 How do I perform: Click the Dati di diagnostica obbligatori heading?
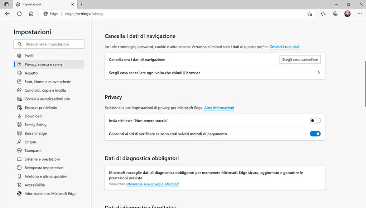(142, 158)
